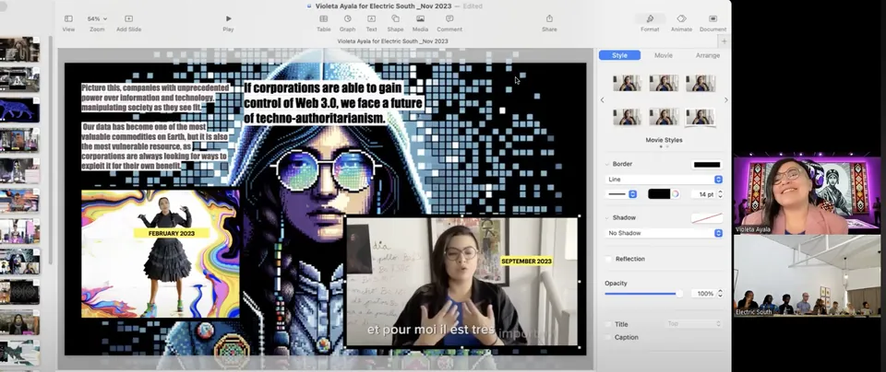Image resolution: width=886 pixels, height=372 pixels.
Task: Open the Title position Top dropdown
Action: point(694,324)
